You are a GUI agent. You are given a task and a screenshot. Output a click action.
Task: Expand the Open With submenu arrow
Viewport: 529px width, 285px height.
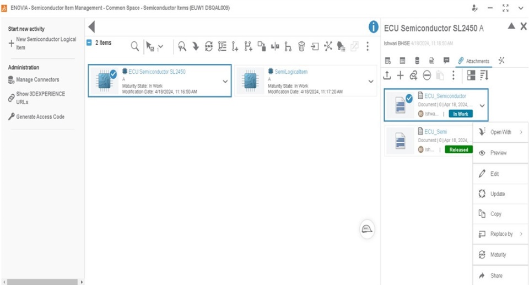pos(521,132)
